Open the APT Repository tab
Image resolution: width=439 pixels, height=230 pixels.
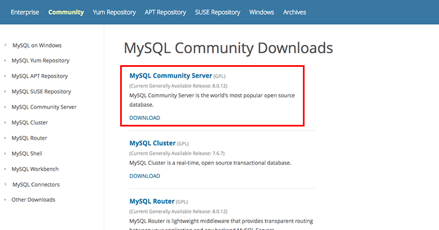(x=165, y=12)
